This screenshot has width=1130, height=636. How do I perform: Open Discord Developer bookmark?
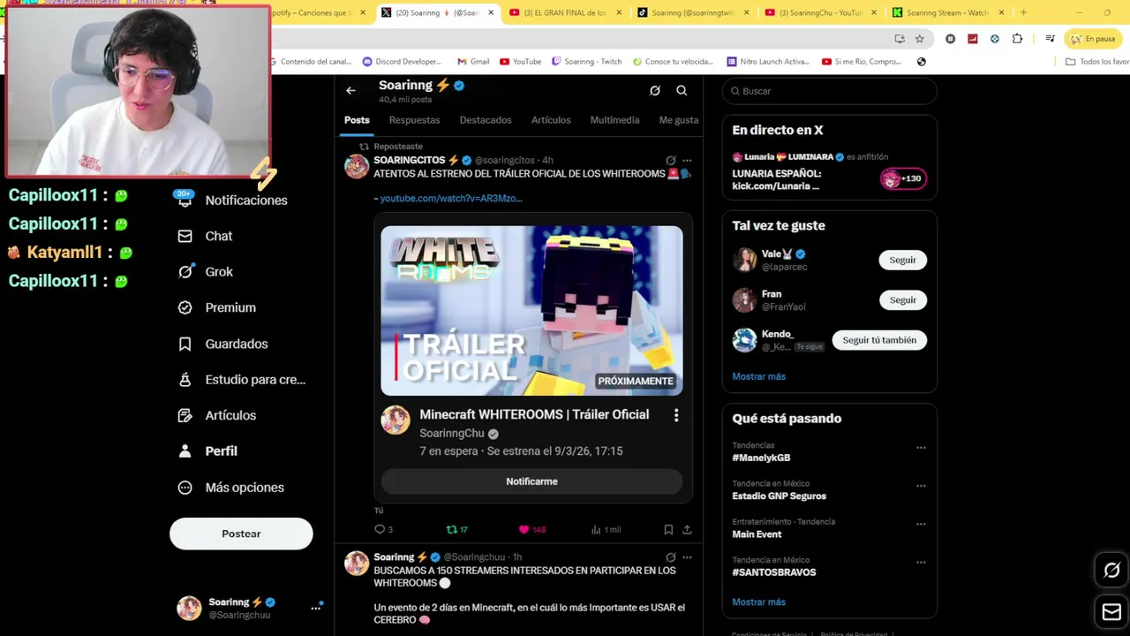pyautogui.click(x=402, y=62)
